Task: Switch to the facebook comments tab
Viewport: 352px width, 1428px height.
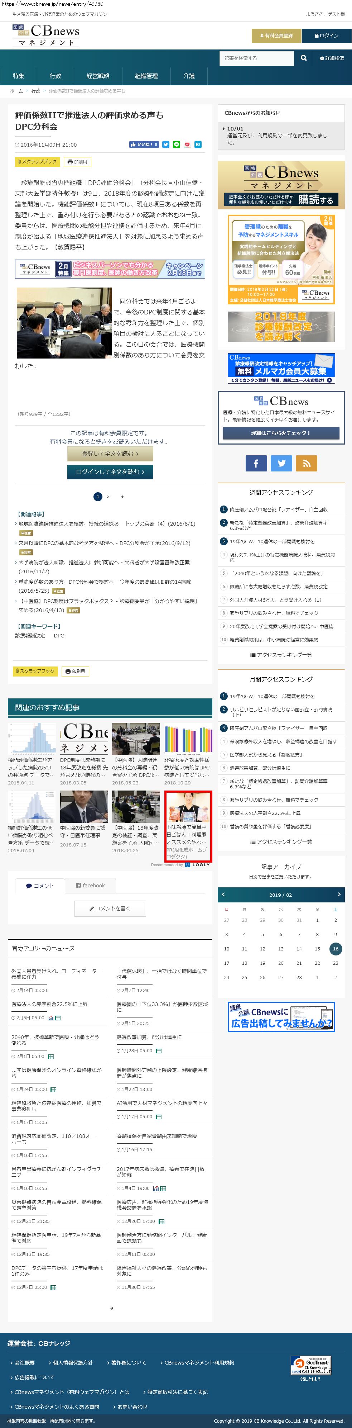Action: [x=90, y=885]
